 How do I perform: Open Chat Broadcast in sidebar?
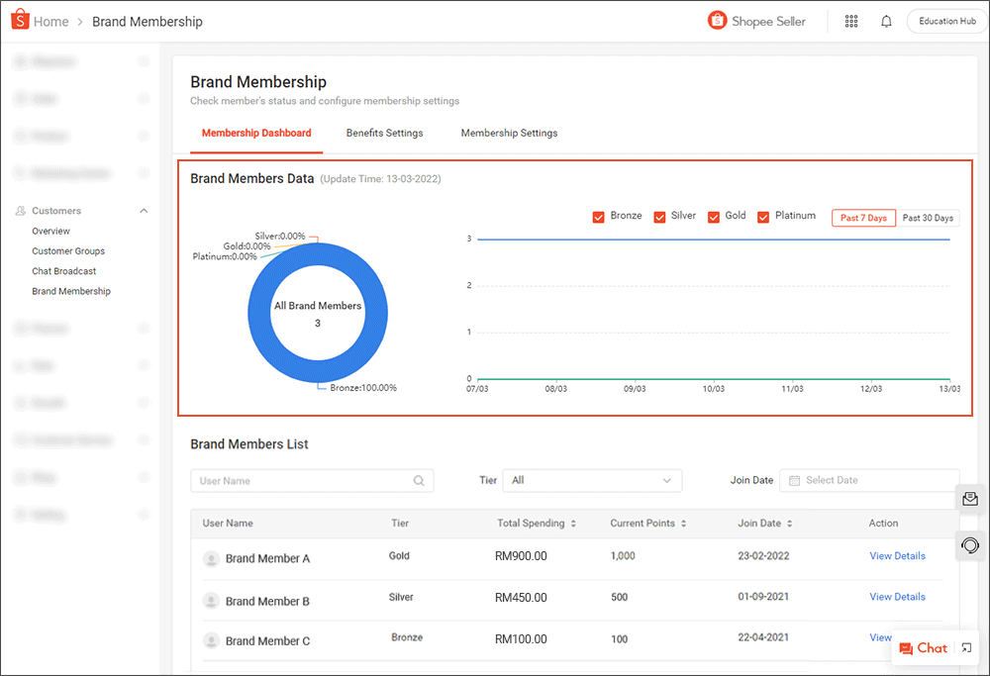click(x=64, y=271)
